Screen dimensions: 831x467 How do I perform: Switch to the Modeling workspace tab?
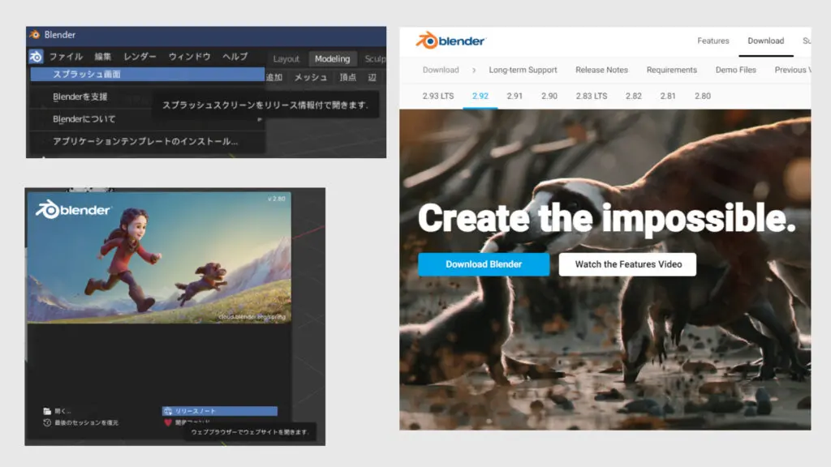coord(332,58)
